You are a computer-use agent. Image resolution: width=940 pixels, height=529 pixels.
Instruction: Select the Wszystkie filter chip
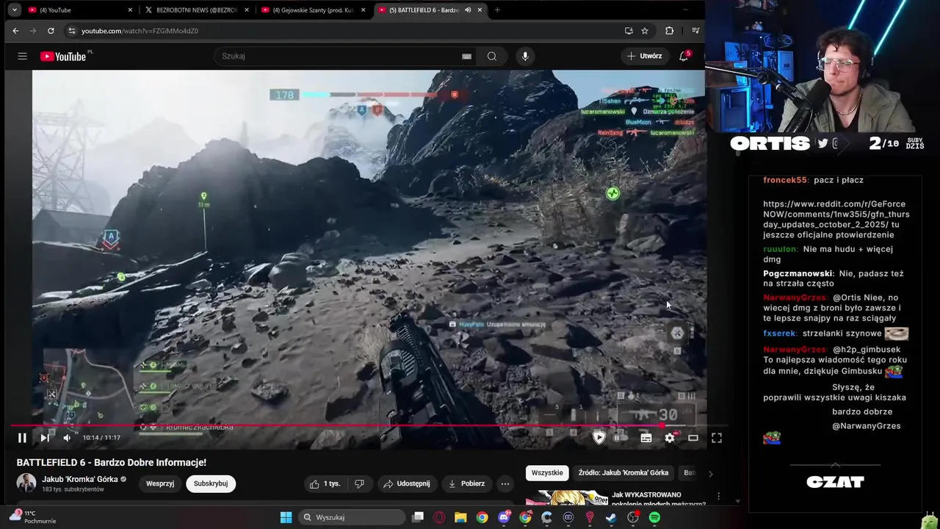pyautogui.click(x=547, y=473)
